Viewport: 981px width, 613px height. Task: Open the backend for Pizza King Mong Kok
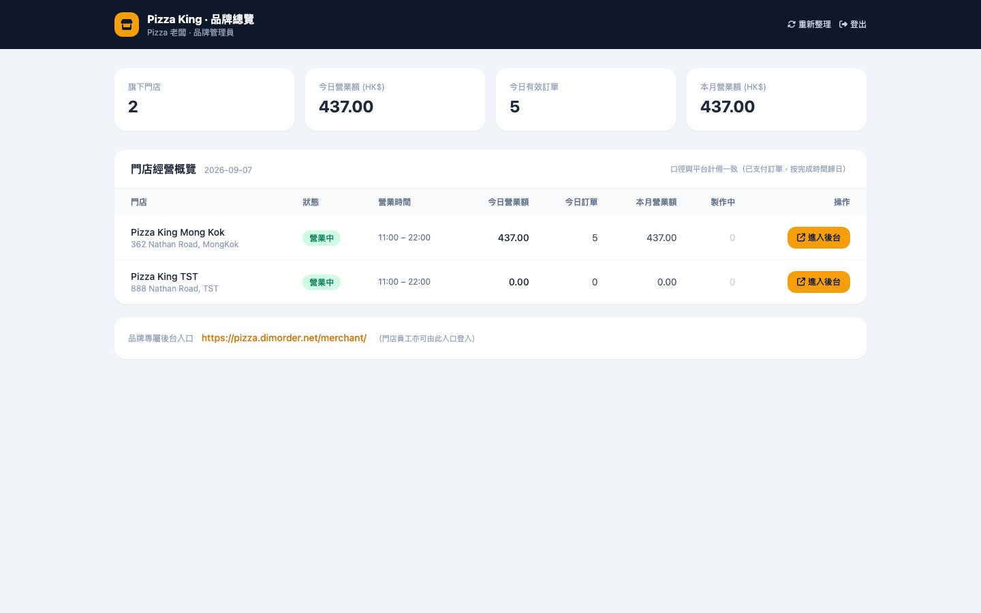819,238
